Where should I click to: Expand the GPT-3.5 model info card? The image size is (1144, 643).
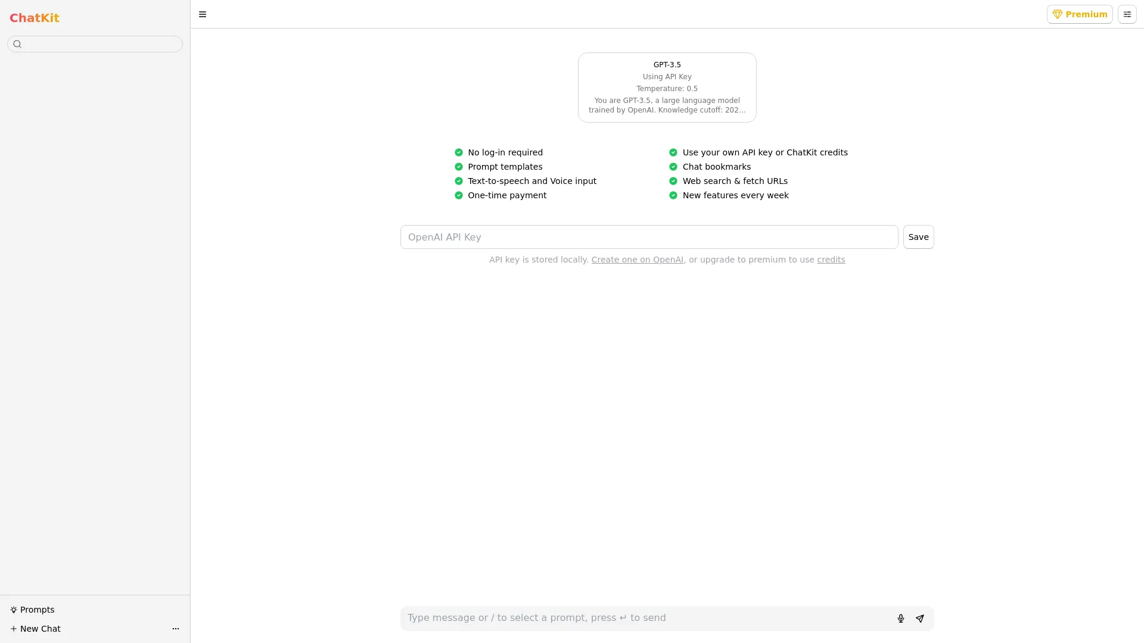(667, 86)
